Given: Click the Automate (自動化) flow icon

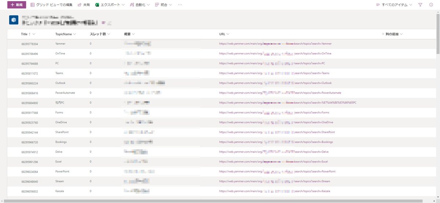Looking at the screenshot, I should [132, 5].
